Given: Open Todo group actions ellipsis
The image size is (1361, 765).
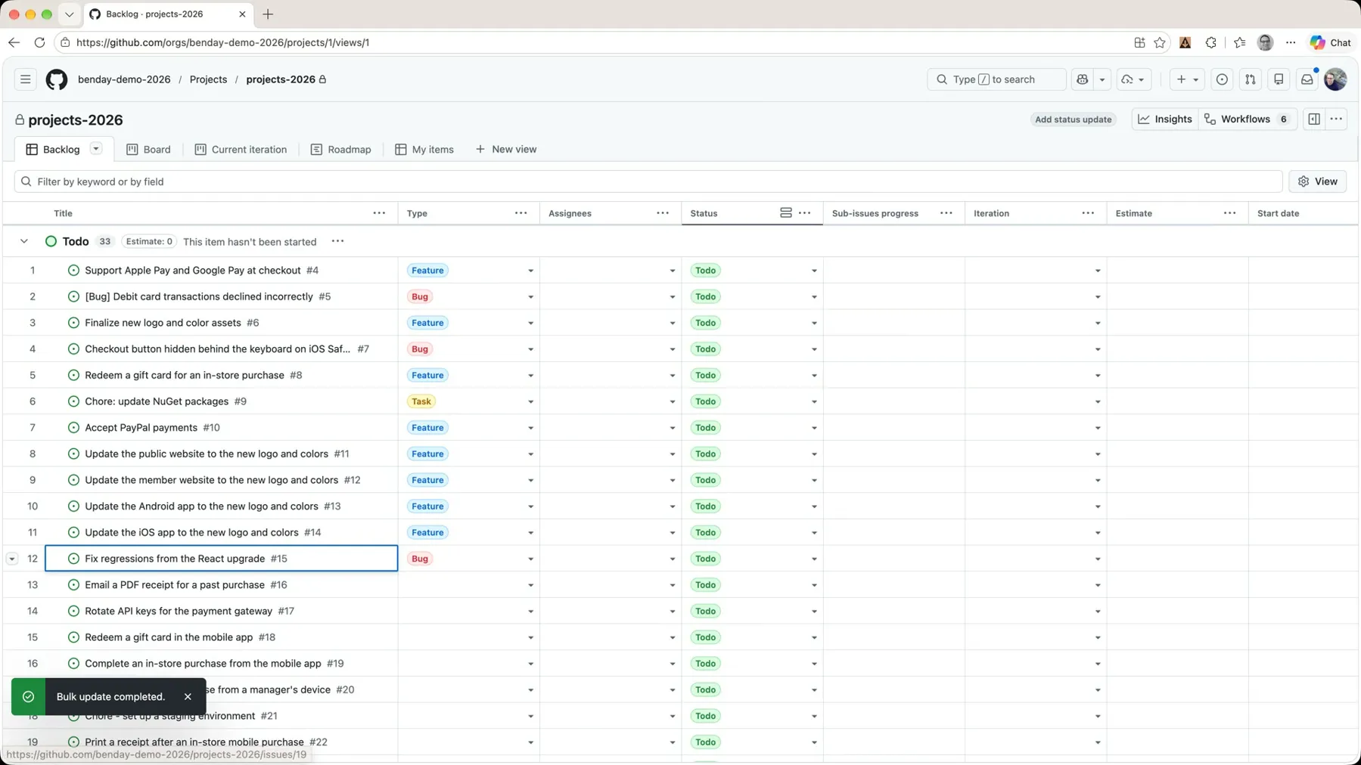Looking at the screenshot, I should click(338, 241).
